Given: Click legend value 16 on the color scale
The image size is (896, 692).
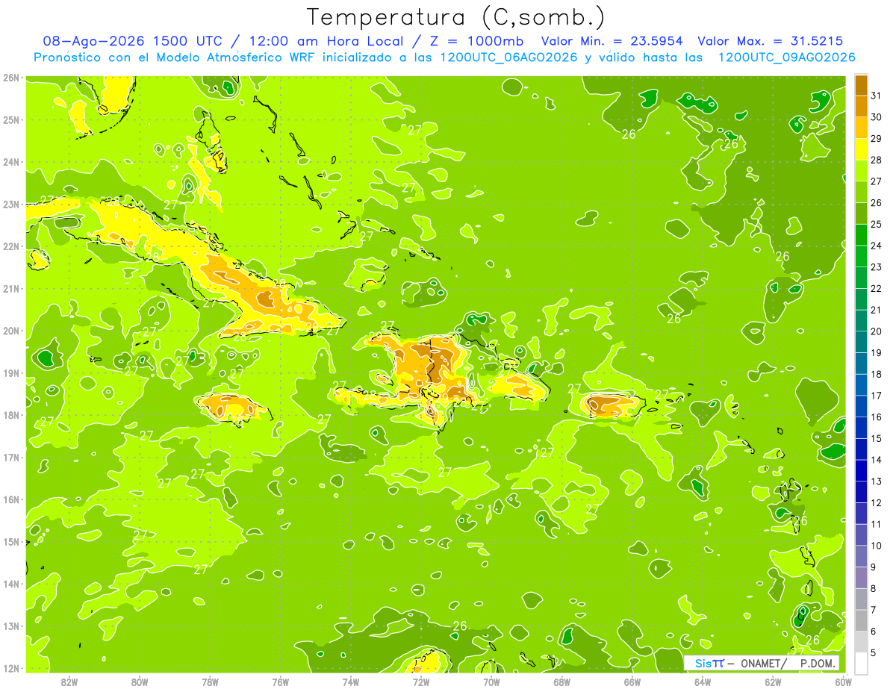Looking at the screenshot, I should click(x=876, y=417).
